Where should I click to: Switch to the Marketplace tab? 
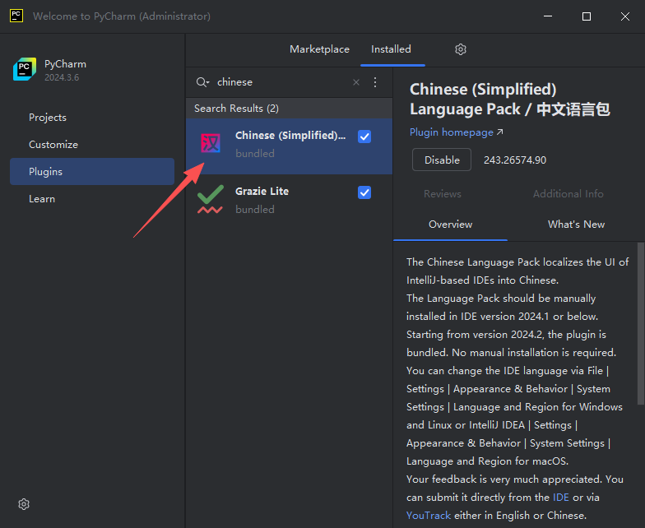click(x=319, y=49)
